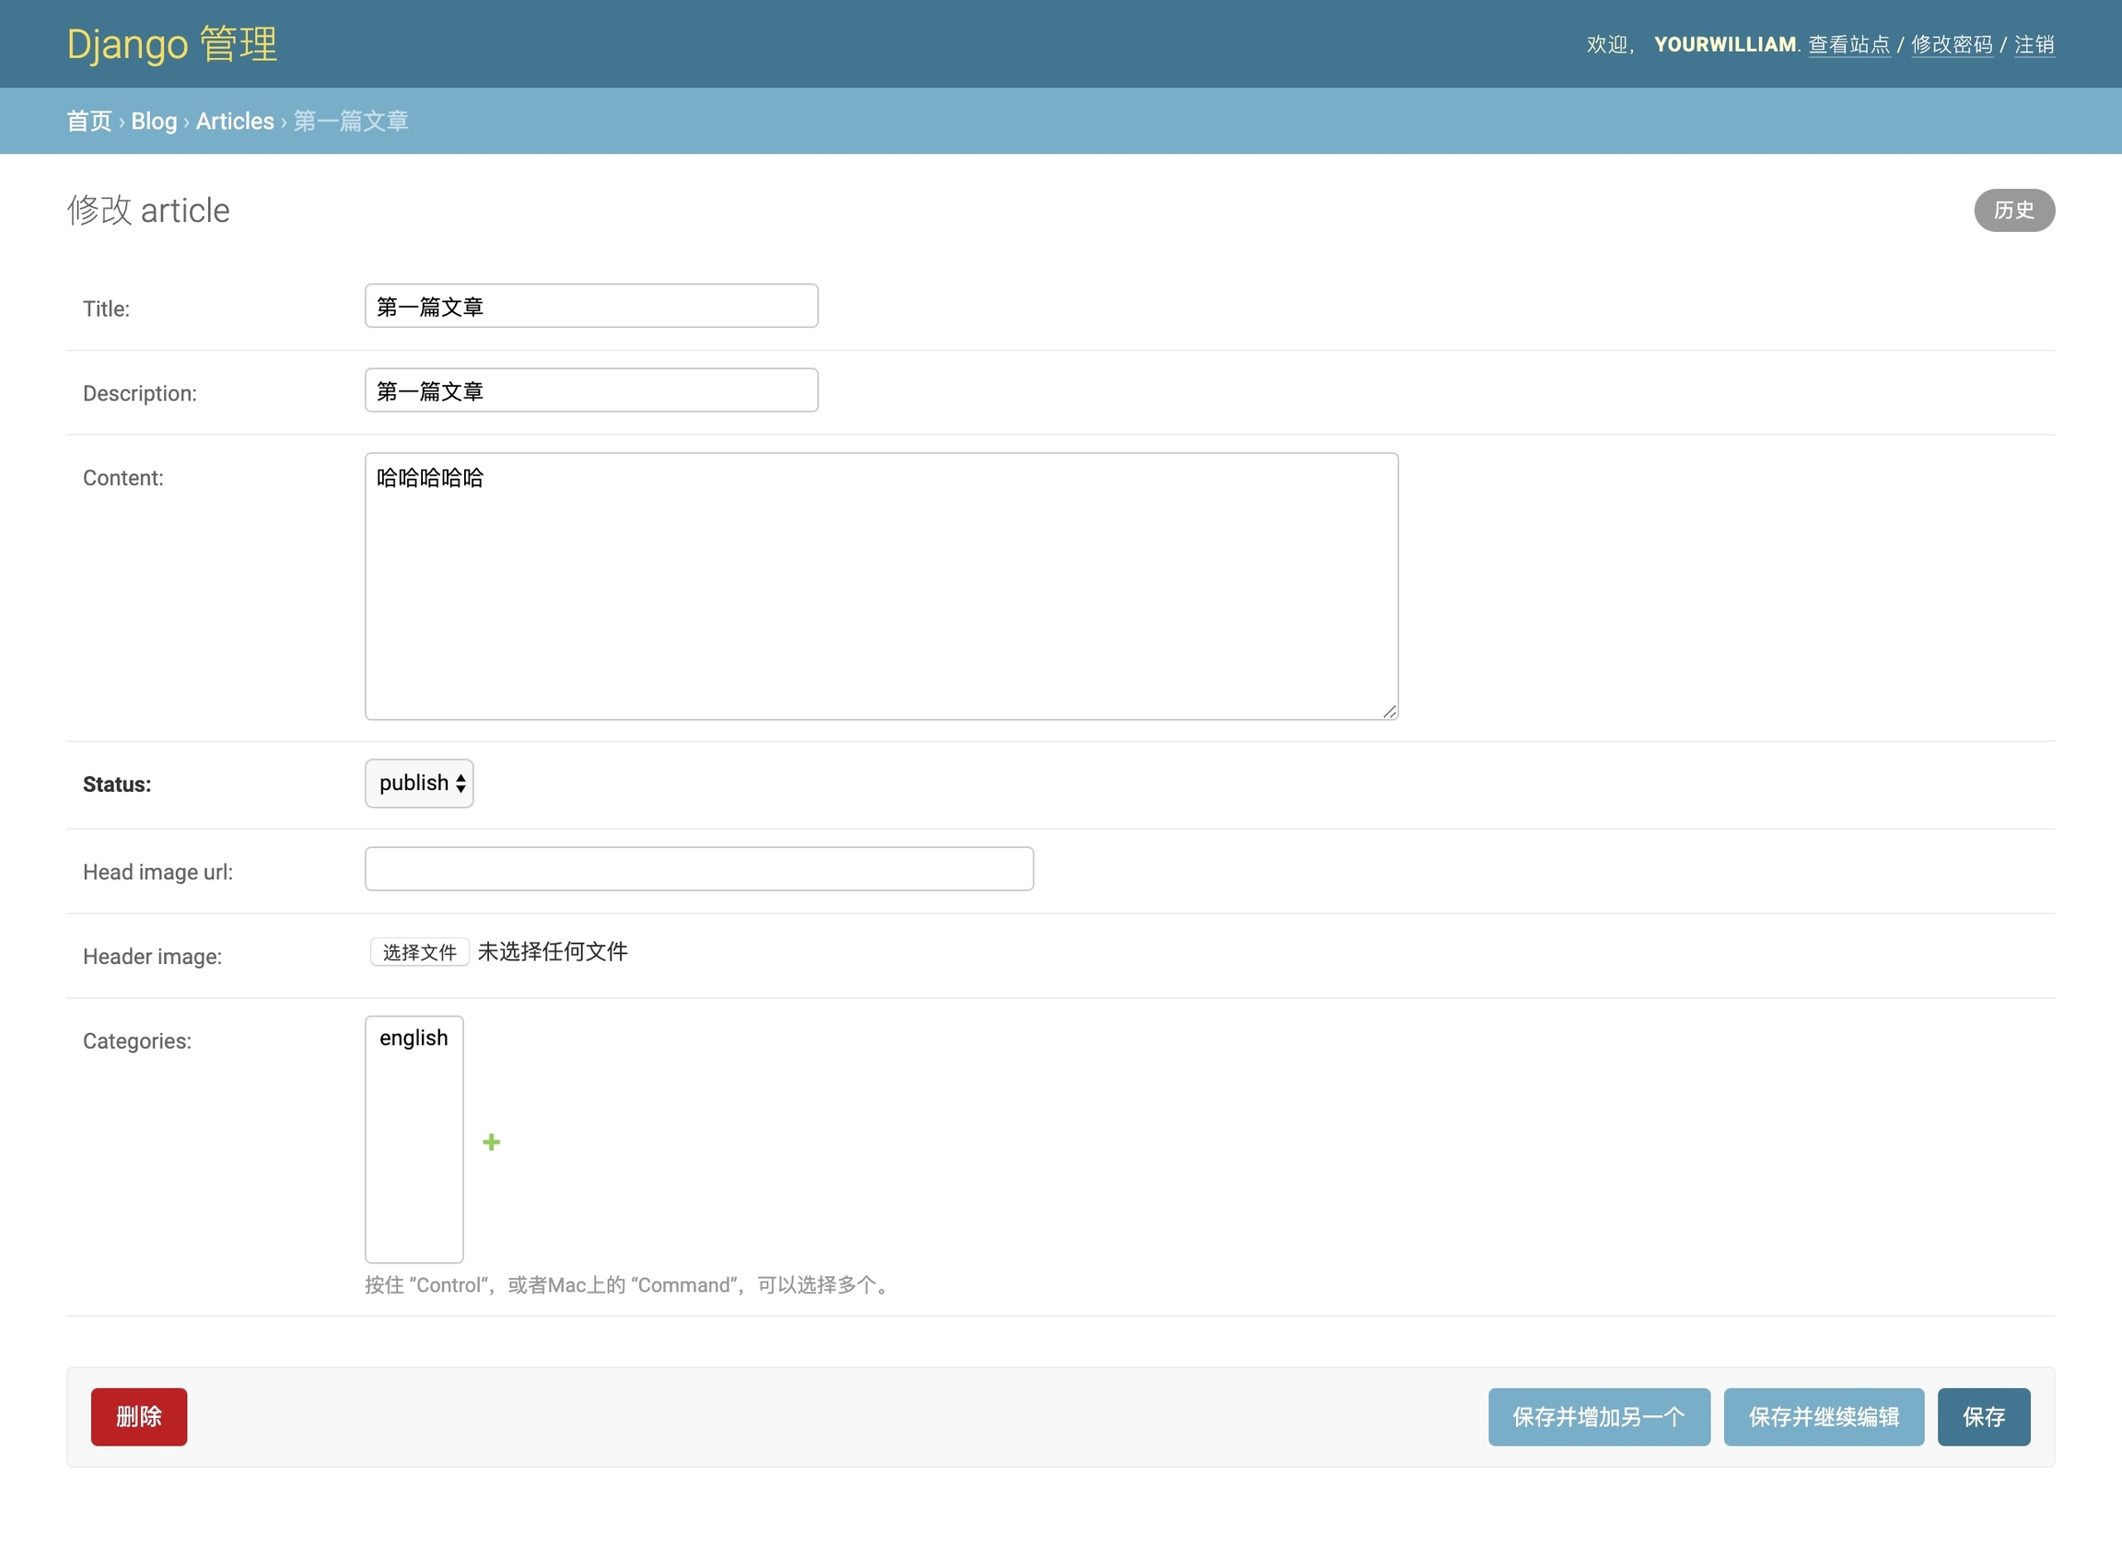Focus the Description text field
This screenshot has width=2122, height=1567.
click(590, 390)
